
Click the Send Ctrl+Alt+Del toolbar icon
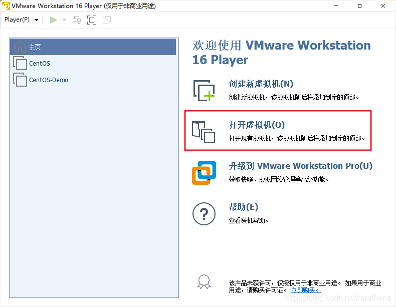point(77,20)
